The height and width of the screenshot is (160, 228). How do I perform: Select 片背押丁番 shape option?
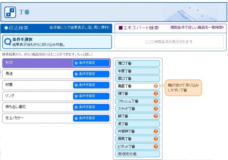pos(137,131)
